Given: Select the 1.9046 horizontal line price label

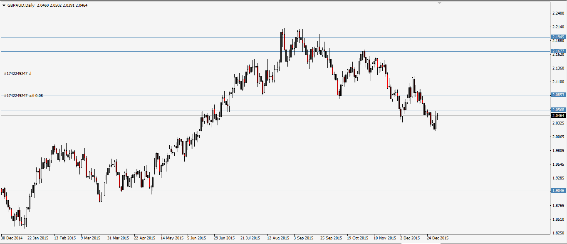Looking at the screenshot, I should click(x=558, y=191).
